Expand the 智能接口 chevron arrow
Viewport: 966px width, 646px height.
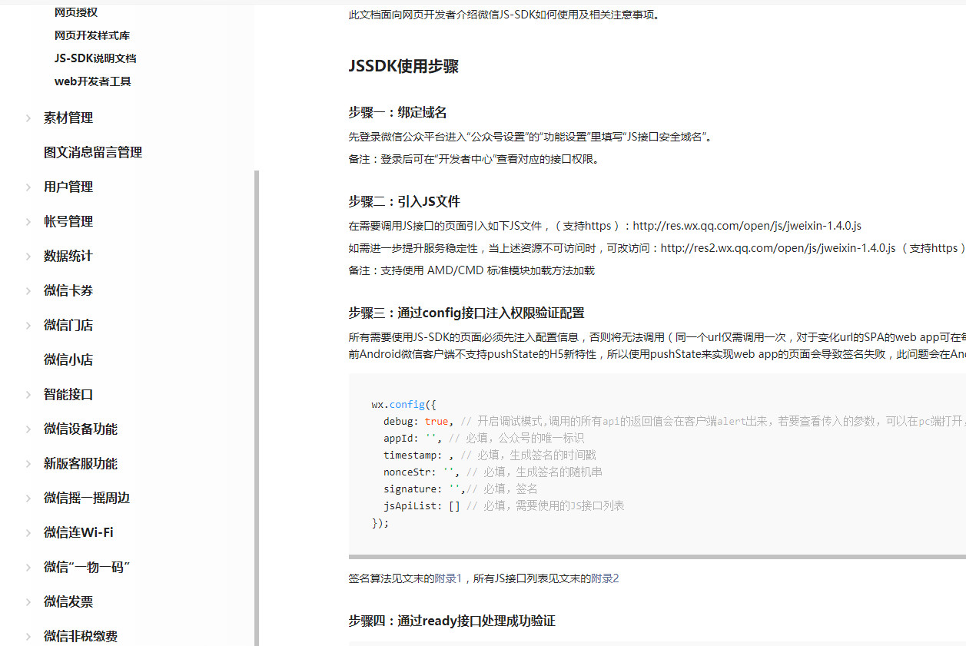point(28,395)
